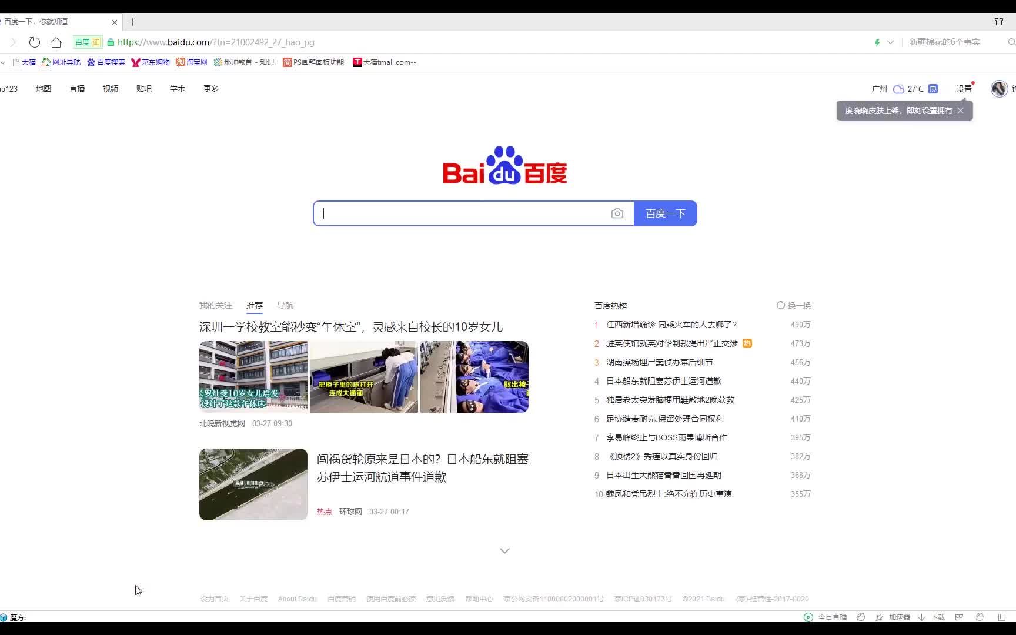Click the 广州 weather cloud icon
Screen dimensions: 1016x635
pyautogui.click(x=898, y=89)
